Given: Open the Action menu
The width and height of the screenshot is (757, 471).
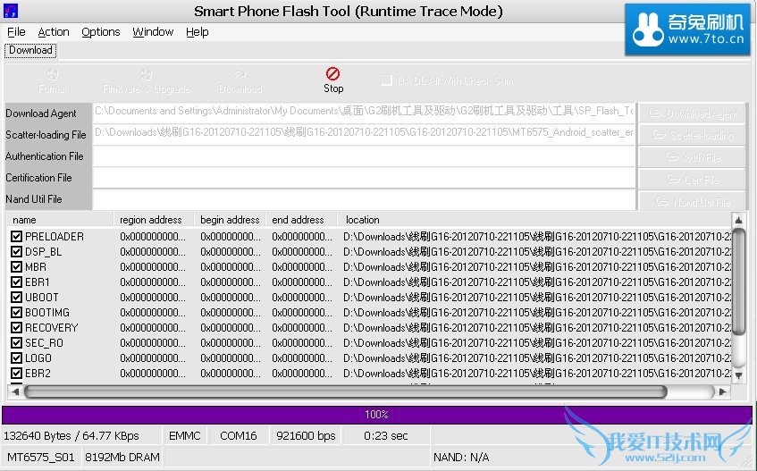Looking at the screenshot, I should pyautogui.click(x=54, y=32).
